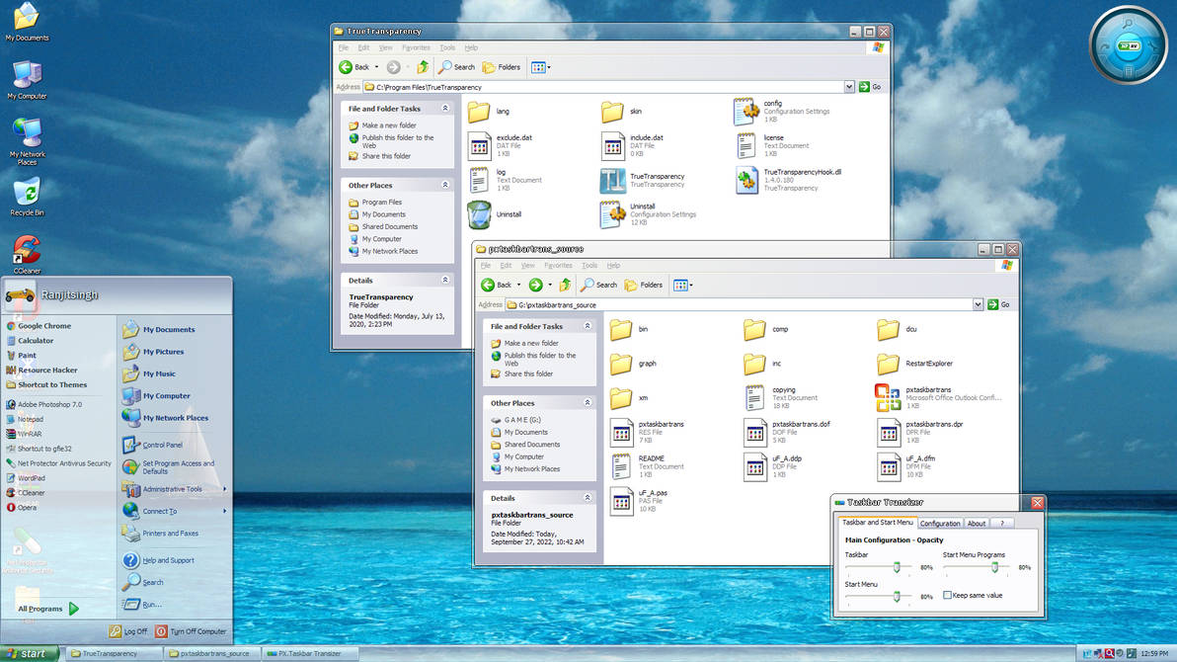Switch to the Configuration tab in Taskbar Transizer

940,523
